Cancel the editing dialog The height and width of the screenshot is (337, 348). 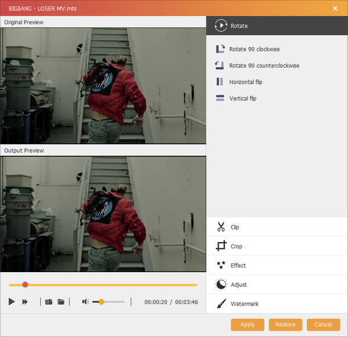[324, 325]
